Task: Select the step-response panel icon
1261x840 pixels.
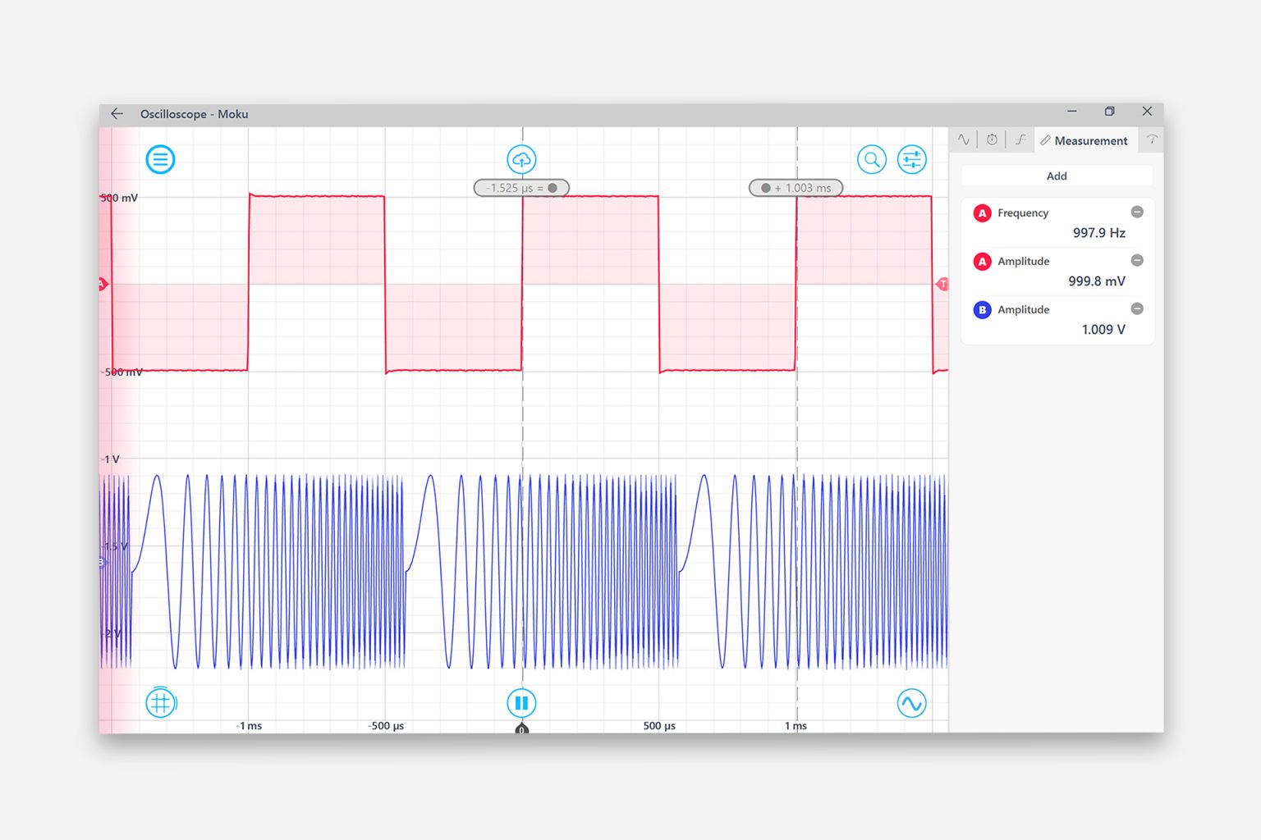Action: click(1018, 139)
